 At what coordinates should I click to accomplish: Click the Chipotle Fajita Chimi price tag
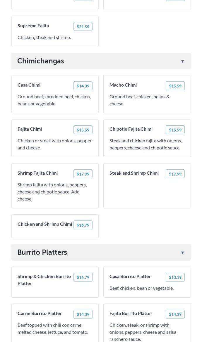coord(175,130)
